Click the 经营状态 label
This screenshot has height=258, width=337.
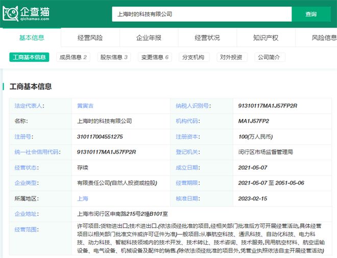27,167
